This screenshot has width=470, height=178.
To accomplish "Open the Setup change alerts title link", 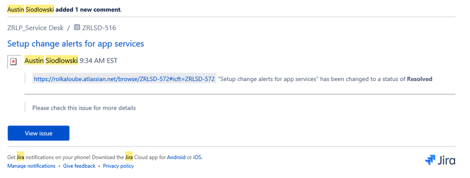I will coord(76,43).
